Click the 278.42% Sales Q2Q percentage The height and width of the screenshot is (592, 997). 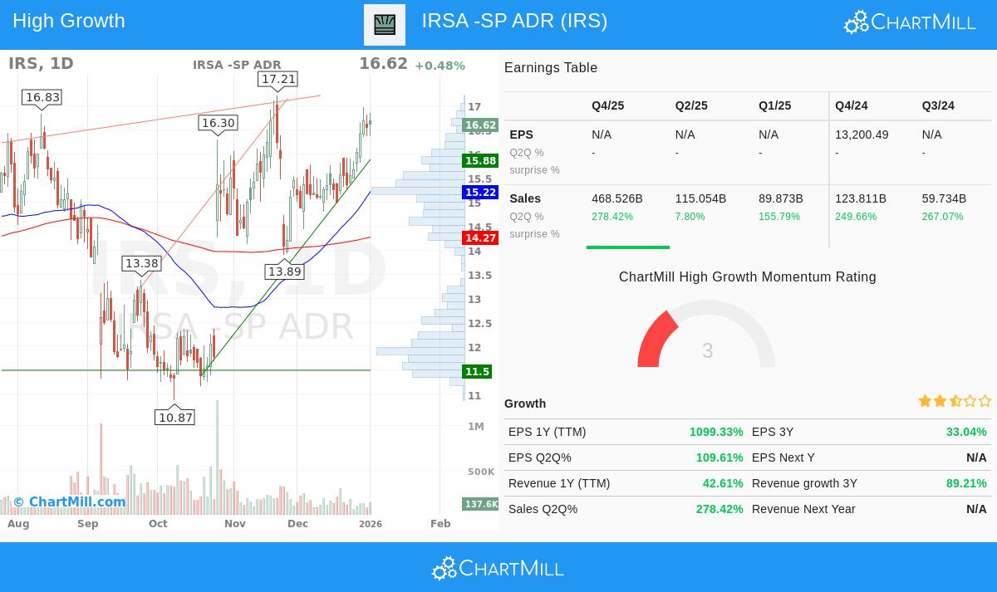tap(720, 509)
